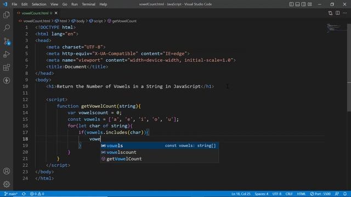Toggle the bottom panel layout icon

(x=297, y=4)
